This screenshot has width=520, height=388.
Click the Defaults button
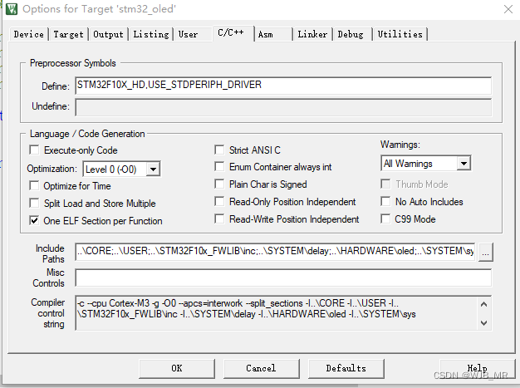coord(346,368)
